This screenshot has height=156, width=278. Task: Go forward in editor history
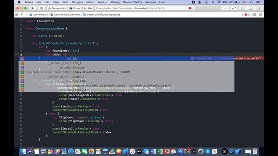(26, 15)
